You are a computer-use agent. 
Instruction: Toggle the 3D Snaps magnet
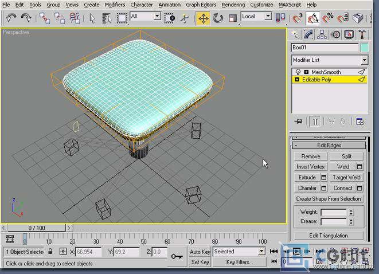(297, 18)
